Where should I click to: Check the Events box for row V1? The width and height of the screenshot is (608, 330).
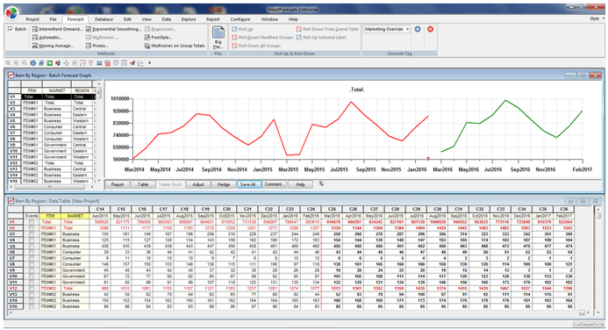[32, 222]
